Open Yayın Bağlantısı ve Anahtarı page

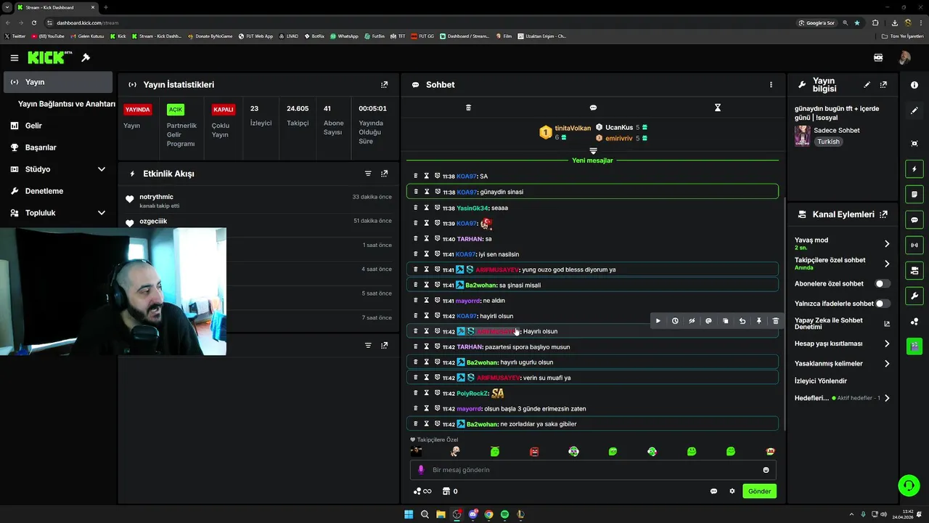[67, 104]
